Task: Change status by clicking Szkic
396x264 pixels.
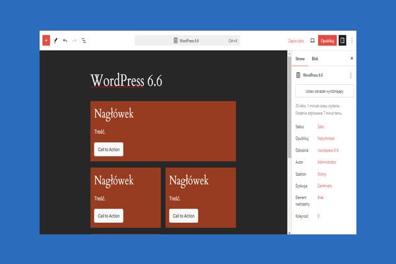Action: tap(321, 126)
